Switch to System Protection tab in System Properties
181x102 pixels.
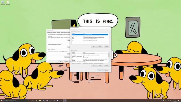[x=64, y=33]
